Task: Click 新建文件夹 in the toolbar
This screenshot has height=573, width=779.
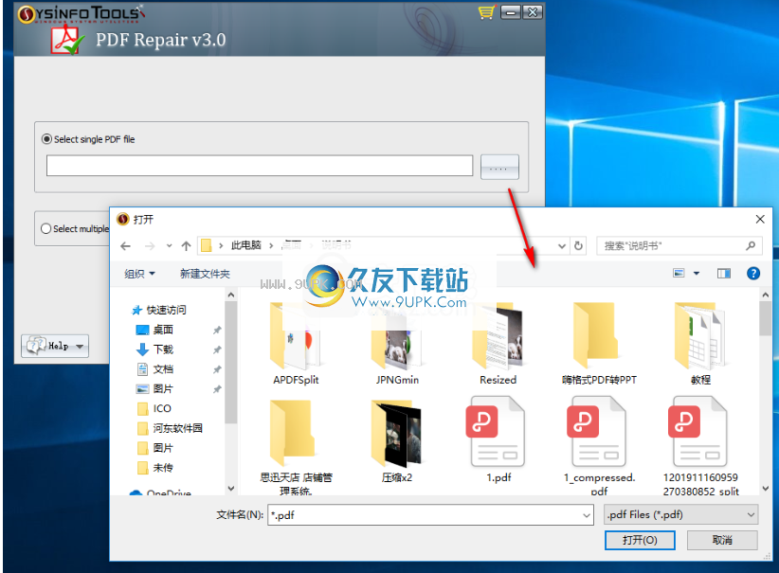Action: pyautogui.click(x=205, y=274)
